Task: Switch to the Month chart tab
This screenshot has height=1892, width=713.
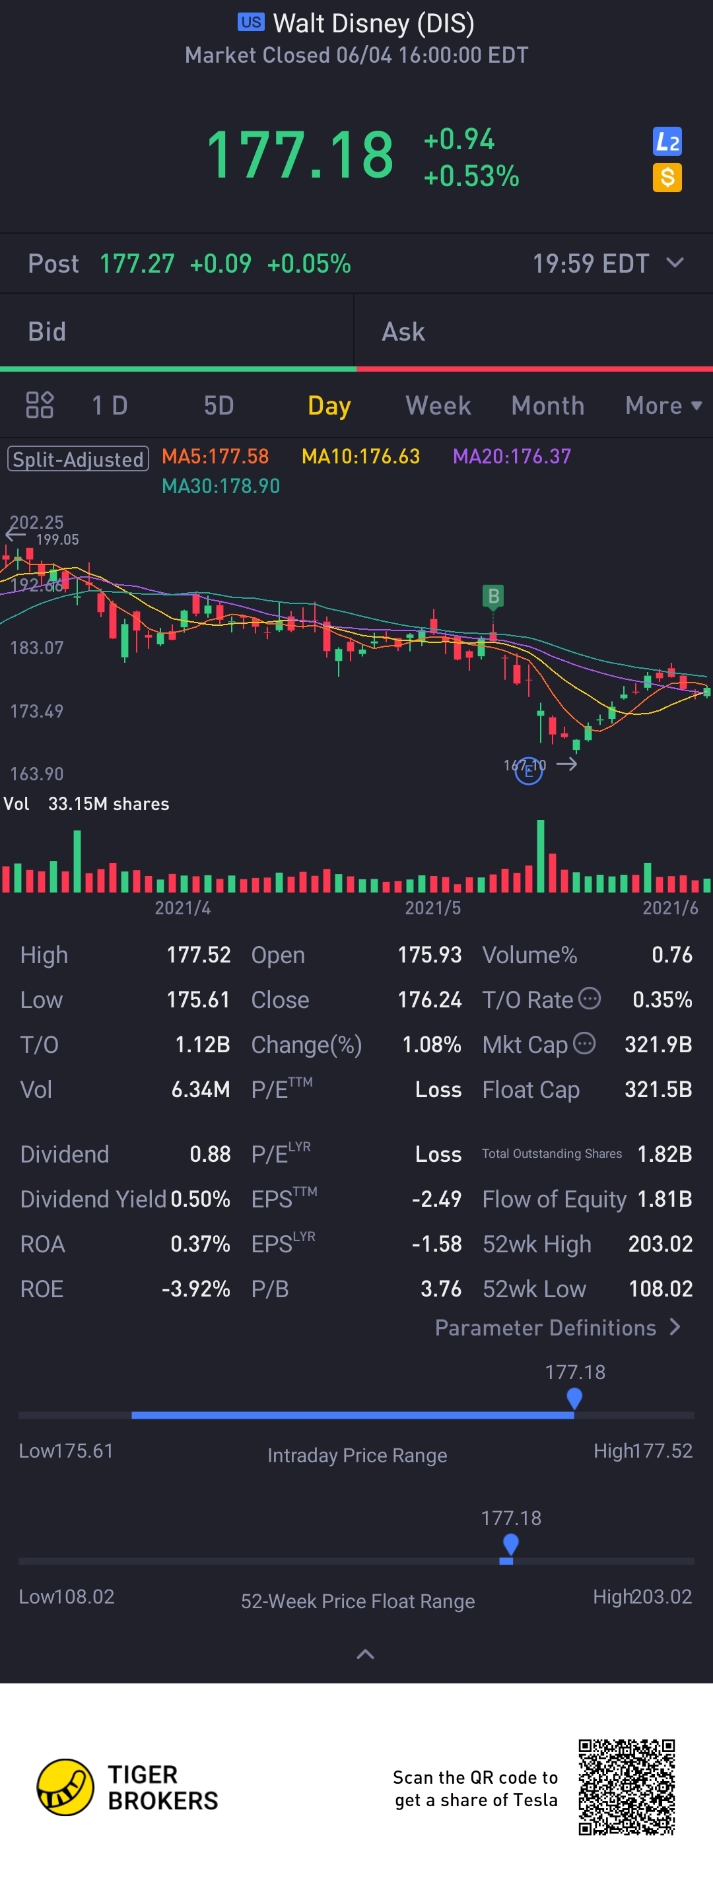Action: pos(548,405)
